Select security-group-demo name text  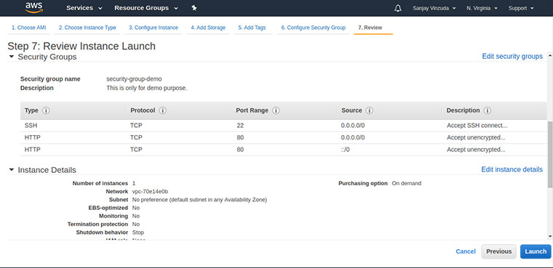click(134, 79)
